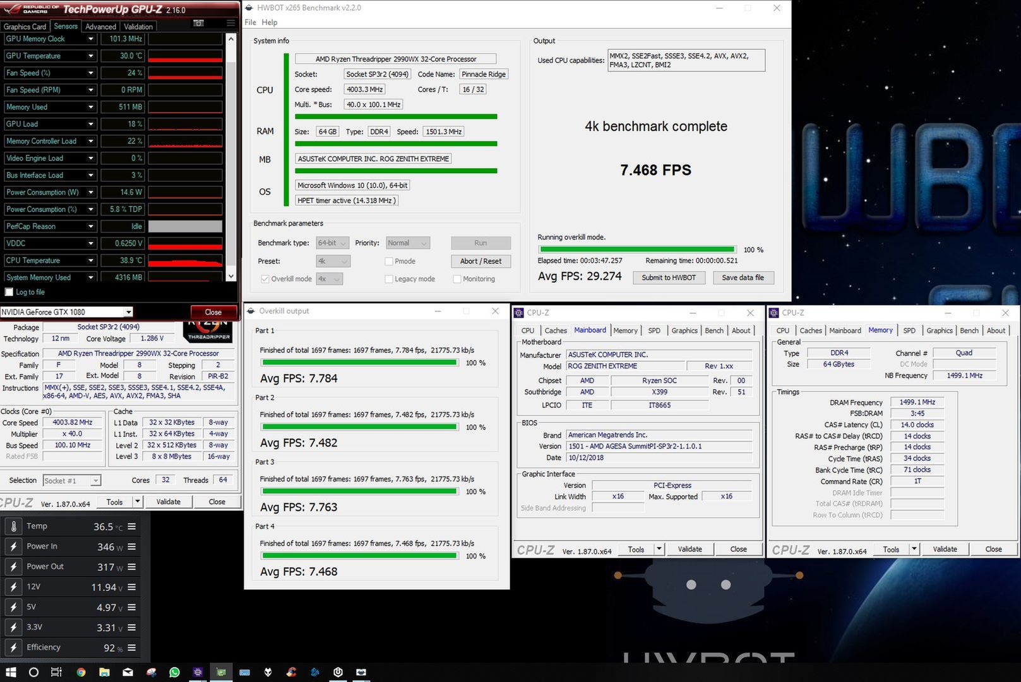
Task: Open the power-button taskbar icon
Action: click(338, 672)
